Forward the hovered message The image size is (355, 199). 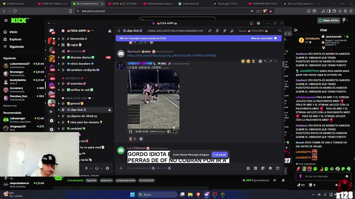click(271, 61)
